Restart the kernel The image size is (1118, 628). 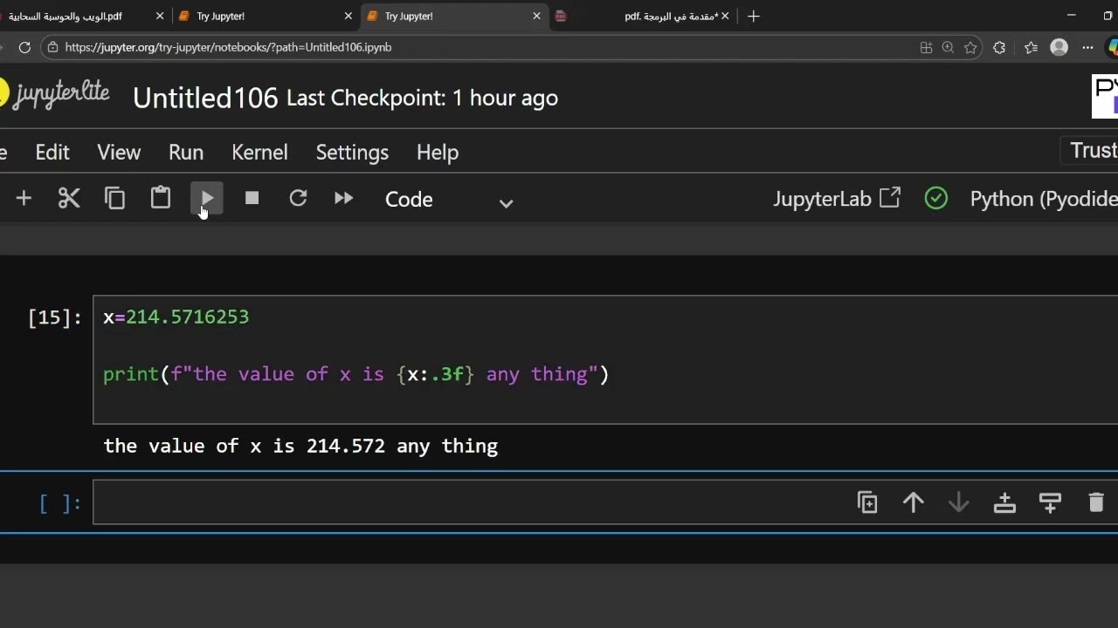[298, 199]
